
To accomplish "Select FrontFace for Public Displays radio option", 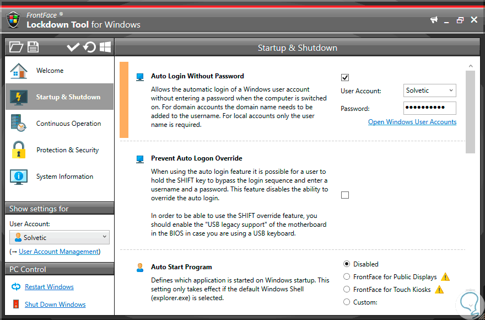I will (x=347, y=276).
